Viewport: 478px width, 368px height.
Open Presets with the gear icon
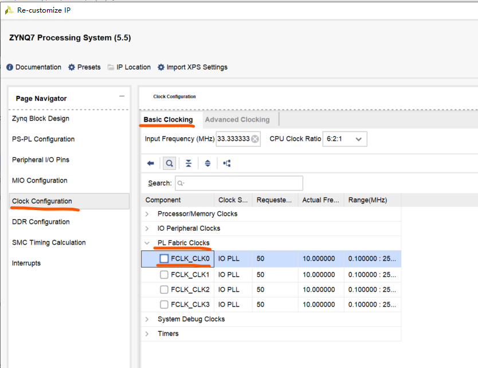point(72,67)
